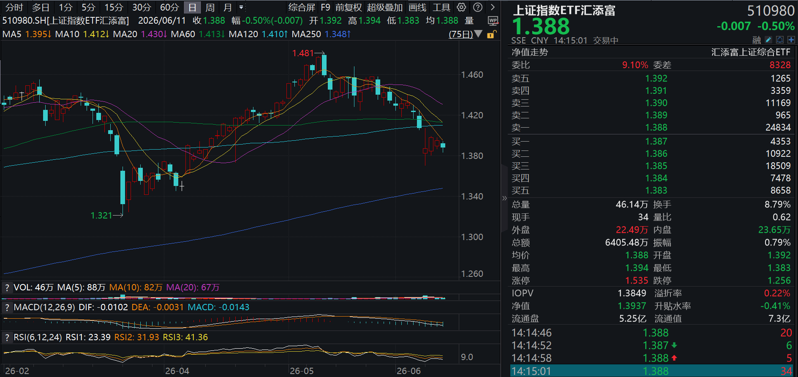Click 涨停 limit-up price 1.535
The width and height of the screenshot is (798, 377).
(x=636, y=281)
